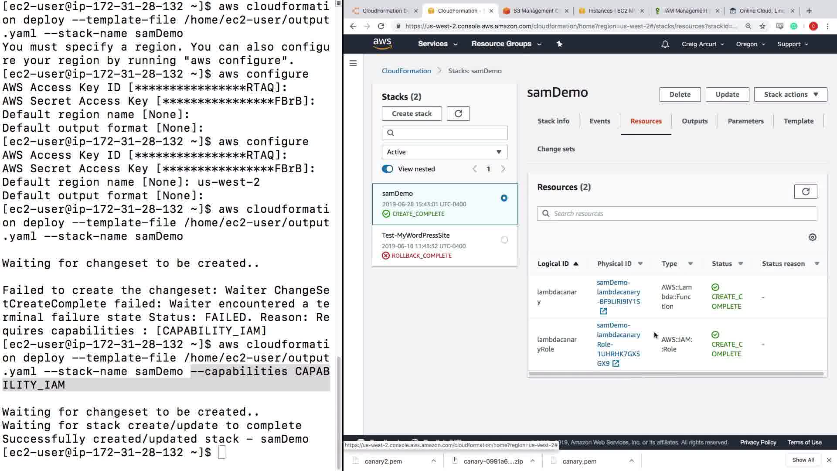The image size is (837, 471).
Task: Refresh the Resources table
Action: click(805, 192)
